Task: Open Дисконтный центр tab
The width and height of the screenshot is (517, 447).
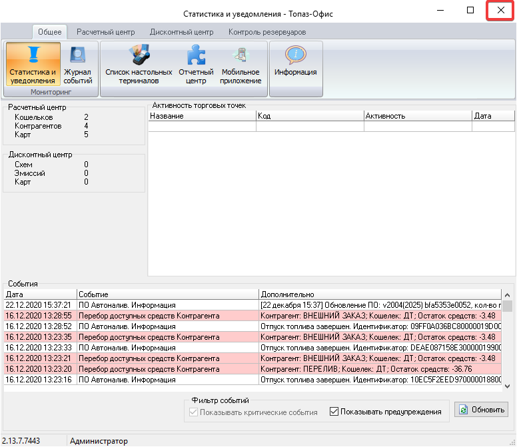Action: (x=182, y=32)
